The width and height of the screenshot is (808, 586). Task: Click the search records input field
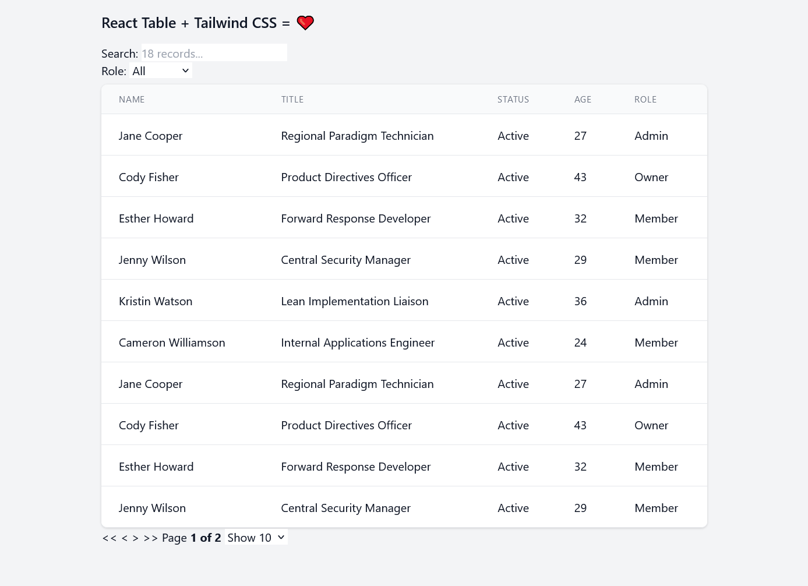(214, 52)
